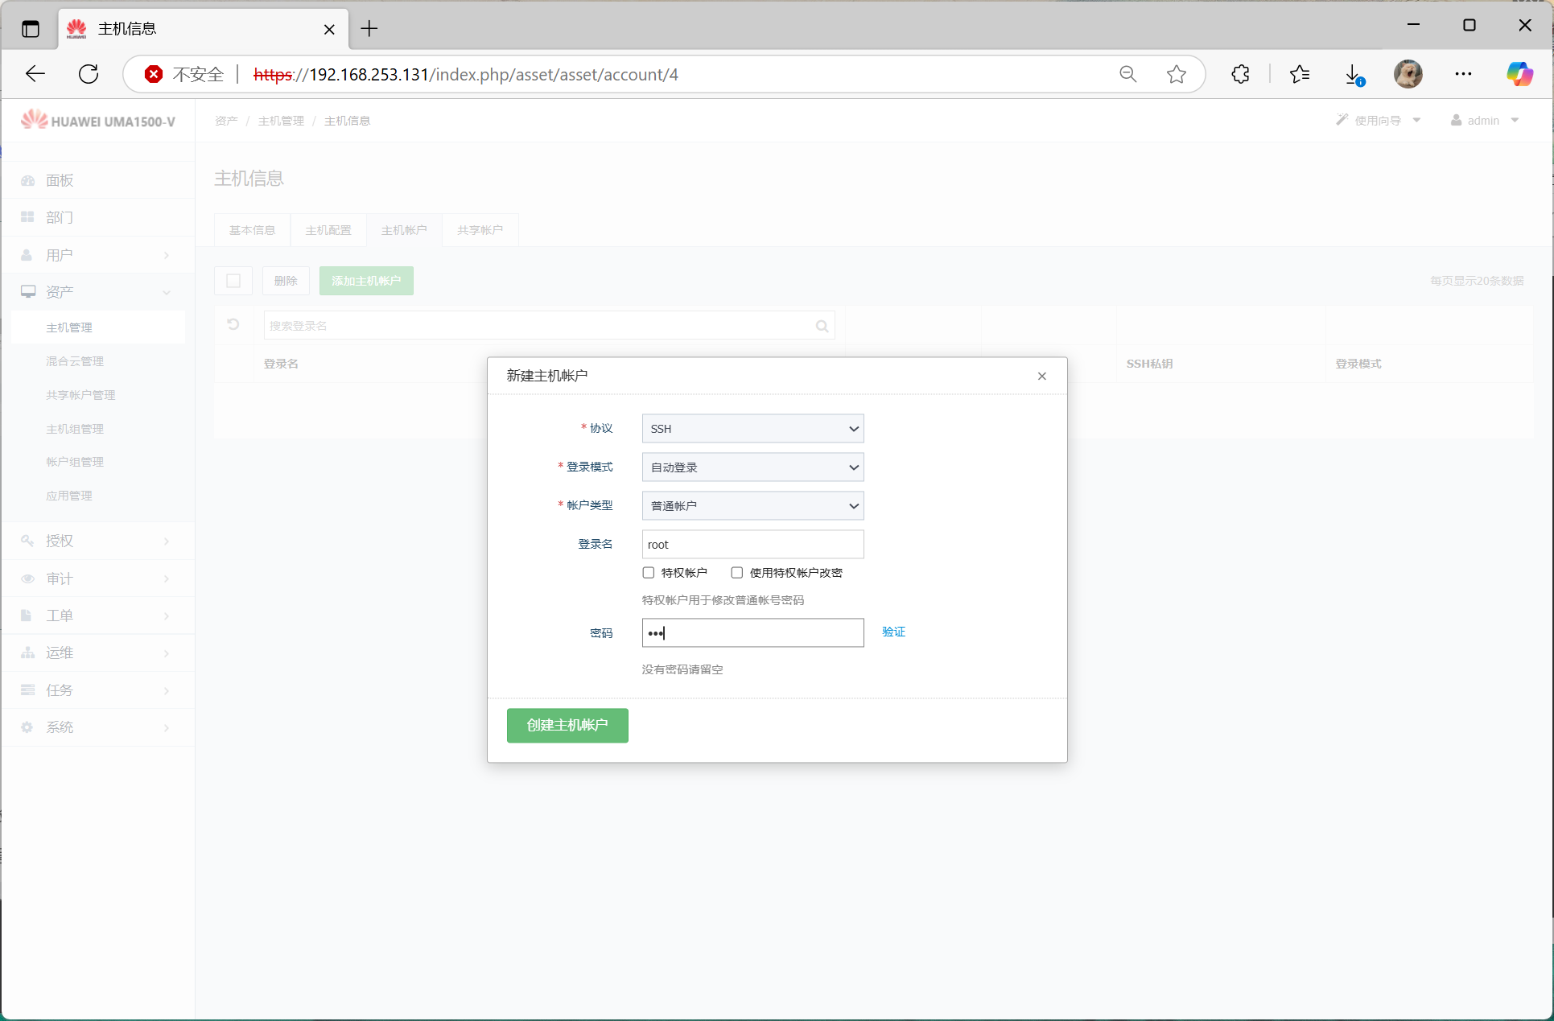
Task: Switch to the 主机配置 tab
Action: [328, 230]
